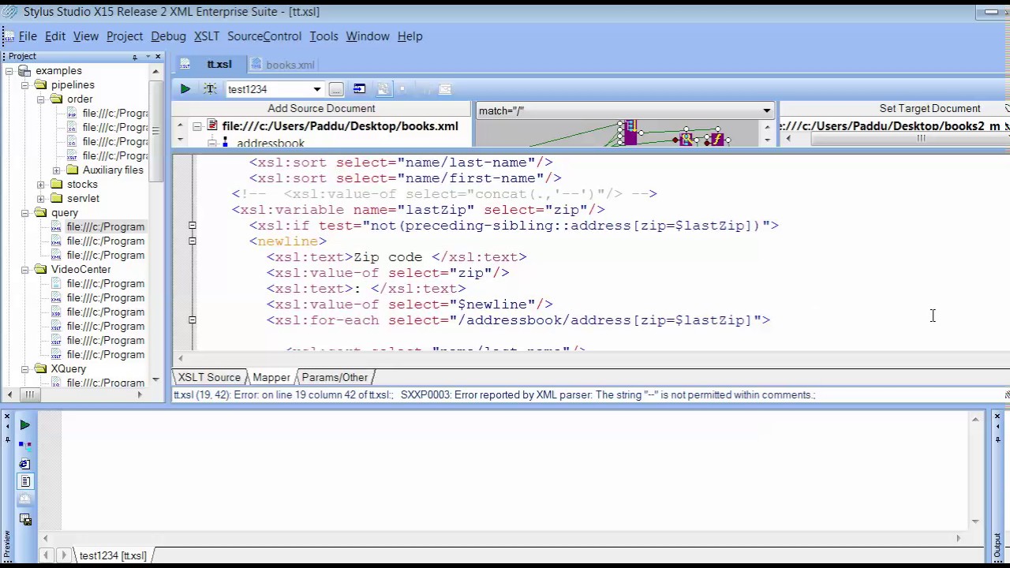Close the Project panel
This screenshot has height=568, width=1010.
point(158,57)
